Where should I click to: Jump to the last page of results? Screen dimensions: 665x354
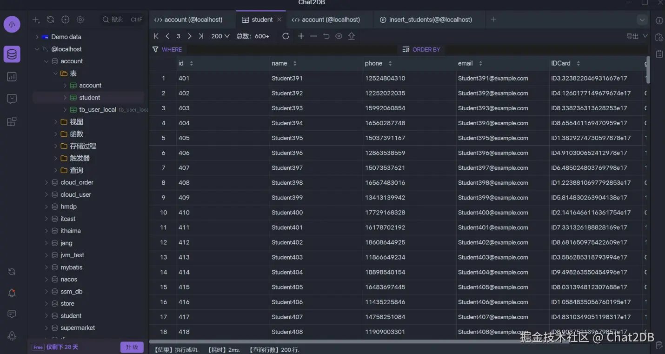pyautogui.click(x=201, y=36)
